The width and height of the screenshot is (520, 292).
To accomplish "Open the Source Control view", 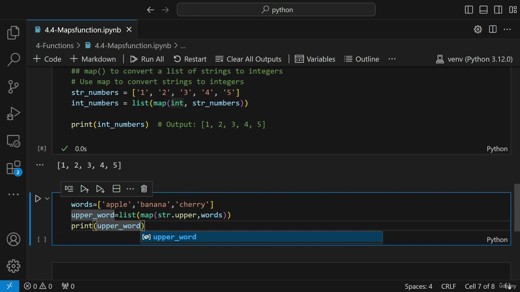I will click(x=13, y=86).
